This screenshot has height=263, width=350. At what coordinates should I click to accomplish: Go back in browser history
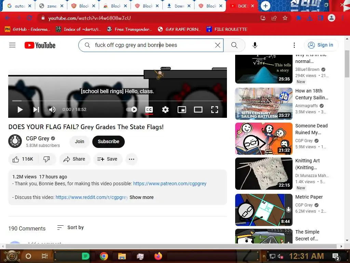coord(8,18)
